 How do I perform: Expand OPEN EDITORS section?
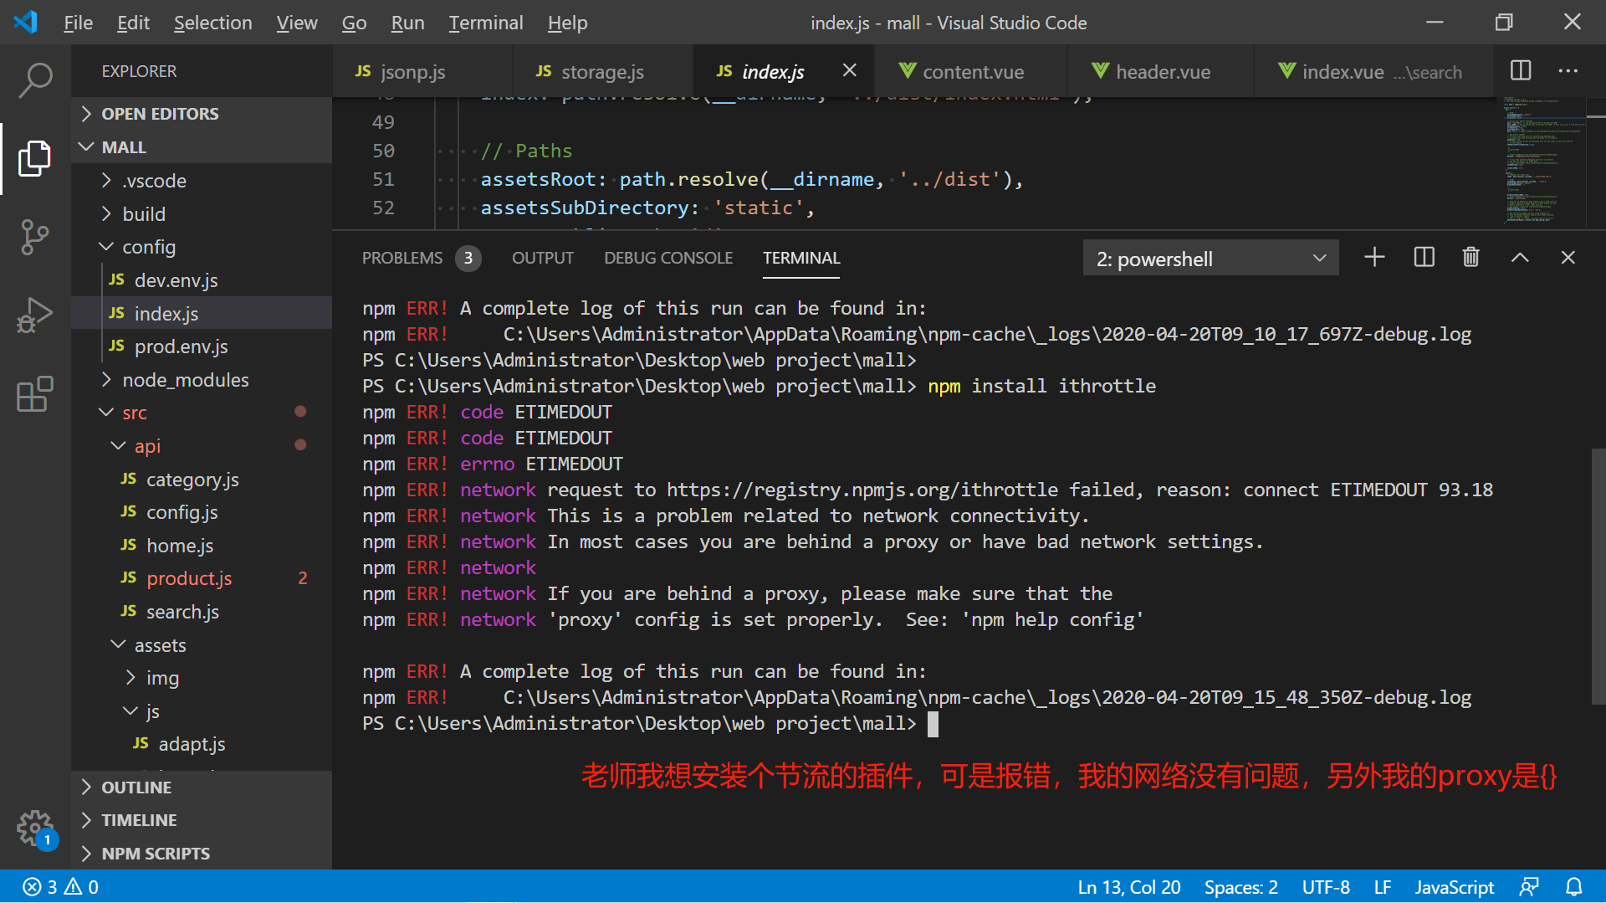202,114
